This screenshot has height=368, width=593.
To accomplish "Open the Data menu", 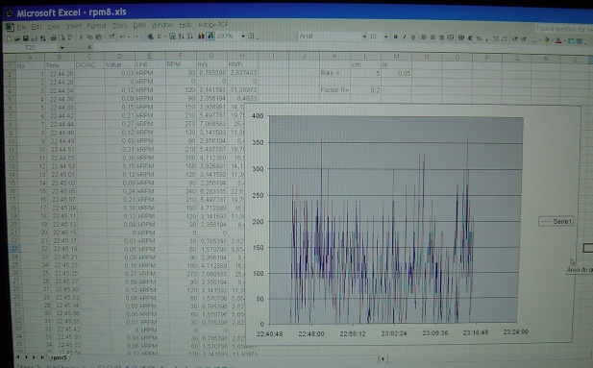I will click(x=139, y=25).
